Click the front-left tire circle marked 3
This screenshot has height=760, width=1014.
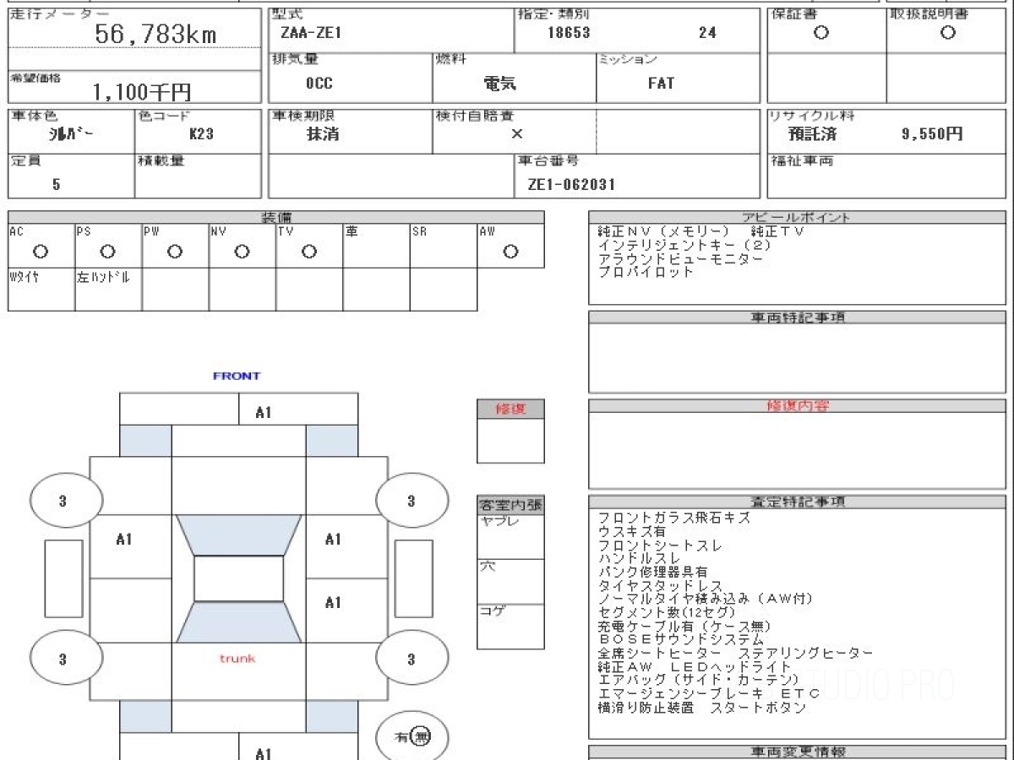click(x=63, y=501)
